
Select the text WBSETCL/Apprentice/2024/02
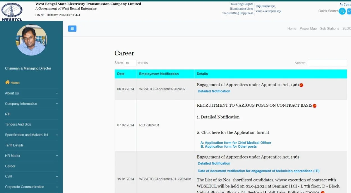[x=162, y=89]
